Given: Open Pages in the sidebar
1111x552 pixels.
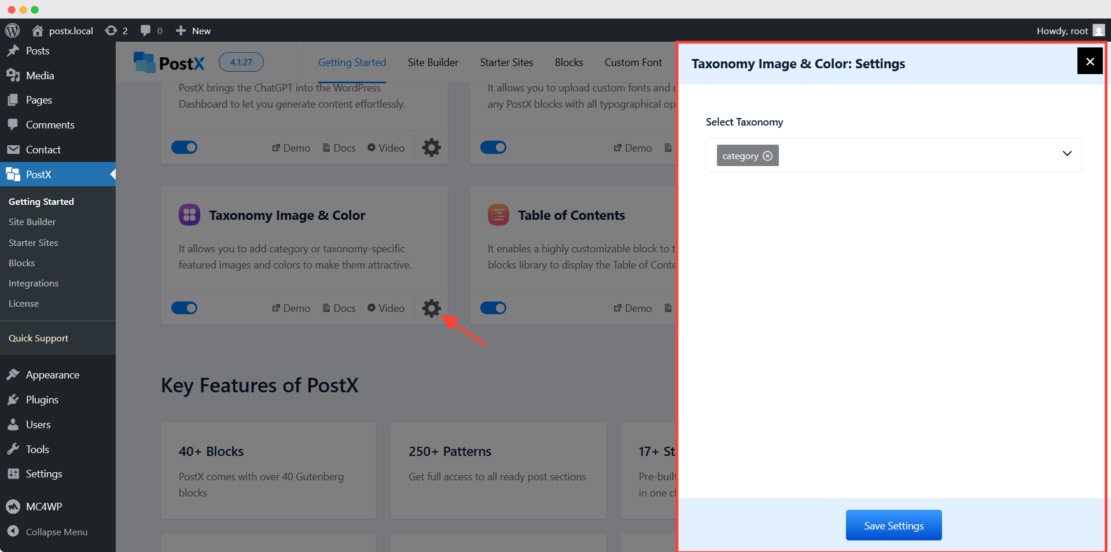Looking at the screenshot, I should coord(58,100).
